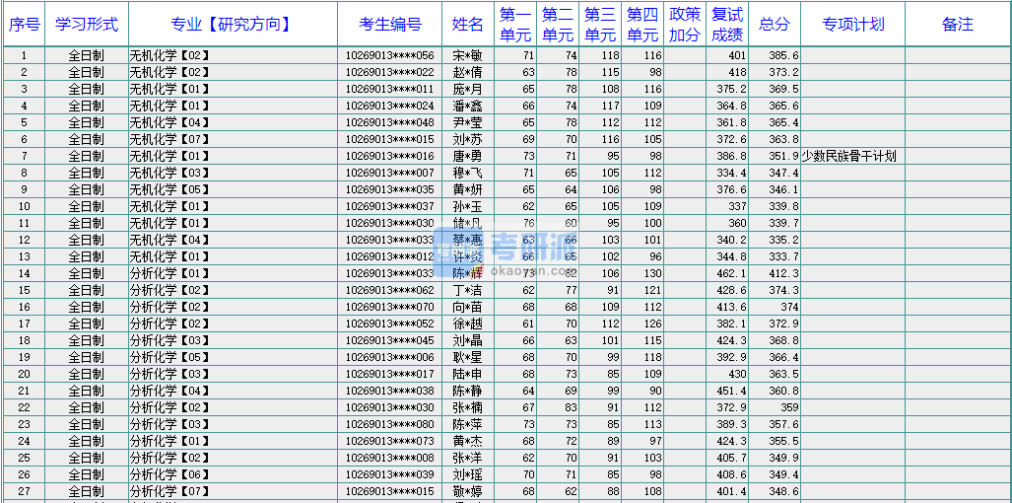Click the 专项计划 column header
This screenshot has height=503, width=1012.
(x=852, y=25)
